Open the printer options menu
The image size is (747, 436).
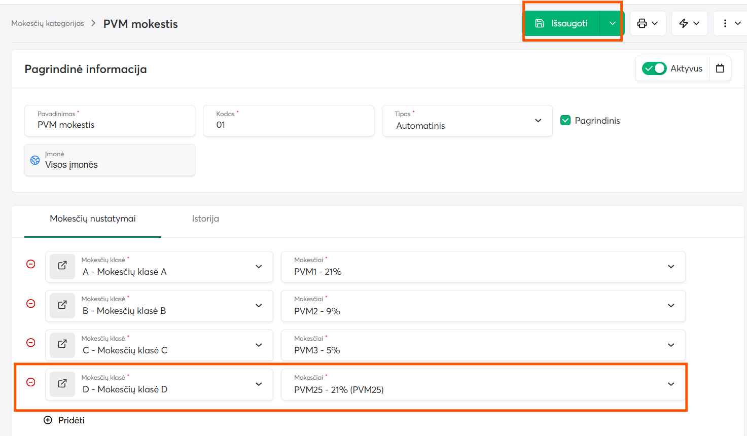point(648,23)
